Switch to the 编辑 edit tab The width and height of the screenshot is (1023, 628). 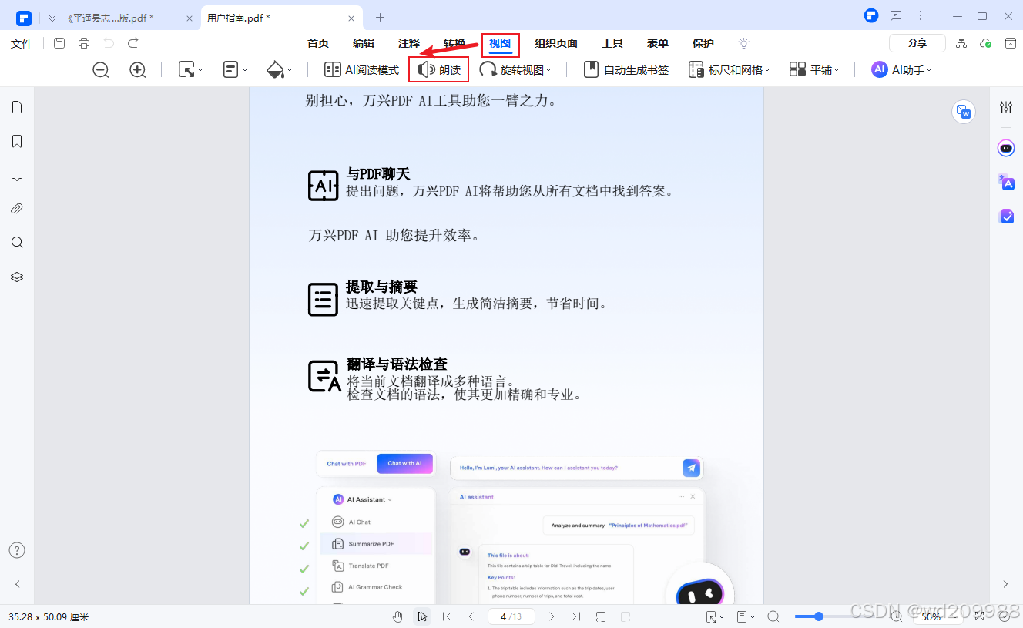364,44
